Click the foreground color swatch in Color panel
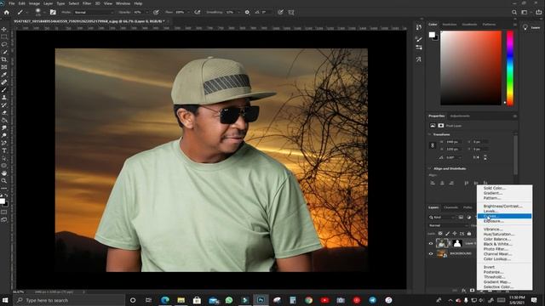Viewport: 545px width, 306px height. (432, 34)
